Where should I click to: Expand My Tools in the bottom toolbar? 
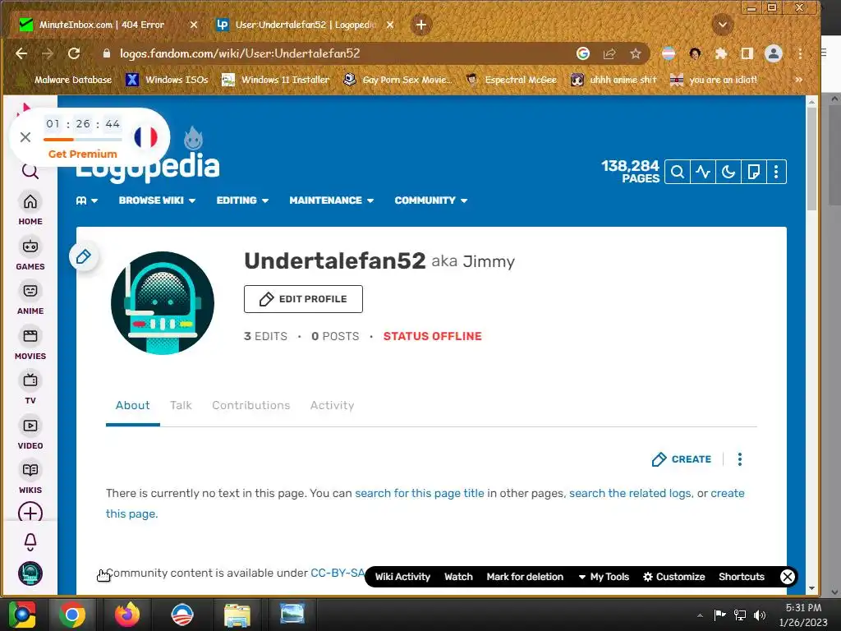click(x=604, y=577)
